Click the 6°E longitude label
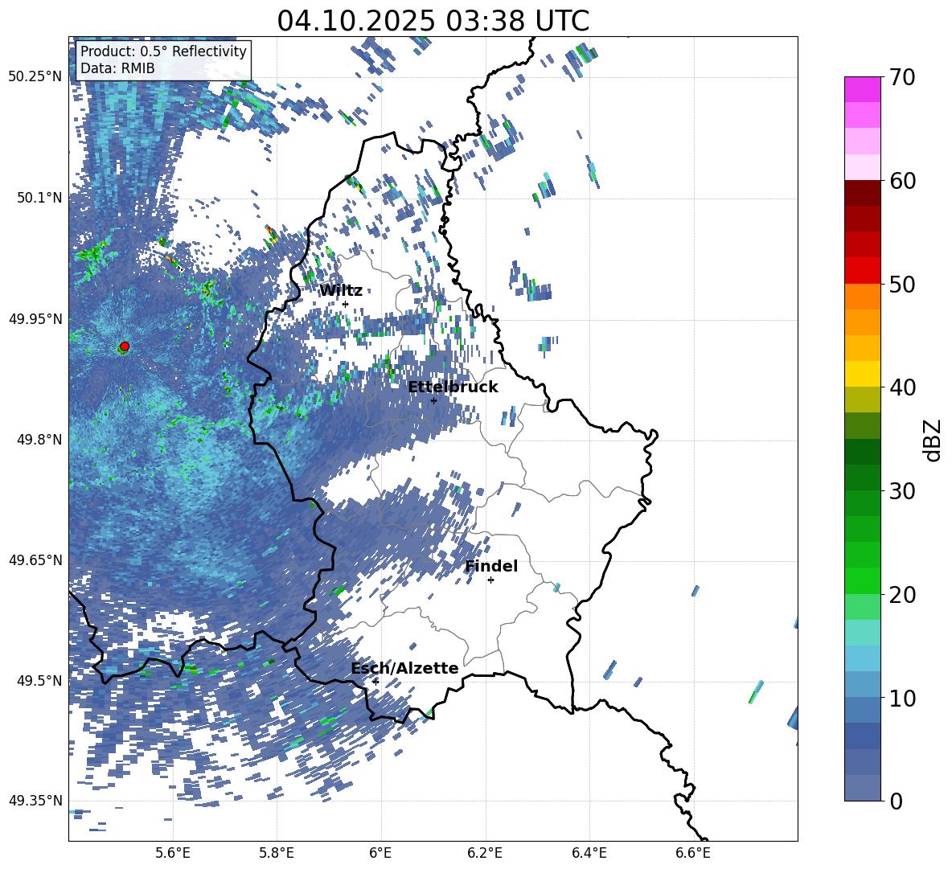 380,853
